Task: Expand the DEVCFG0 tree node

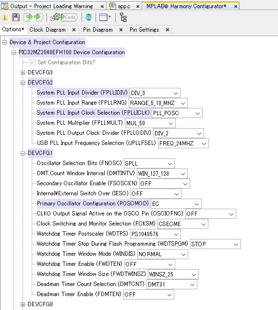Action: pos(23,304)
